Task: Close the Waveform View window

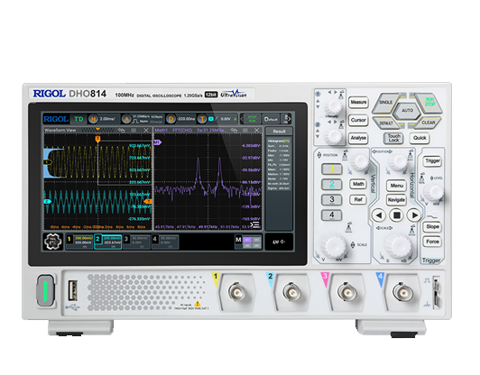Action: pos(146,131)
